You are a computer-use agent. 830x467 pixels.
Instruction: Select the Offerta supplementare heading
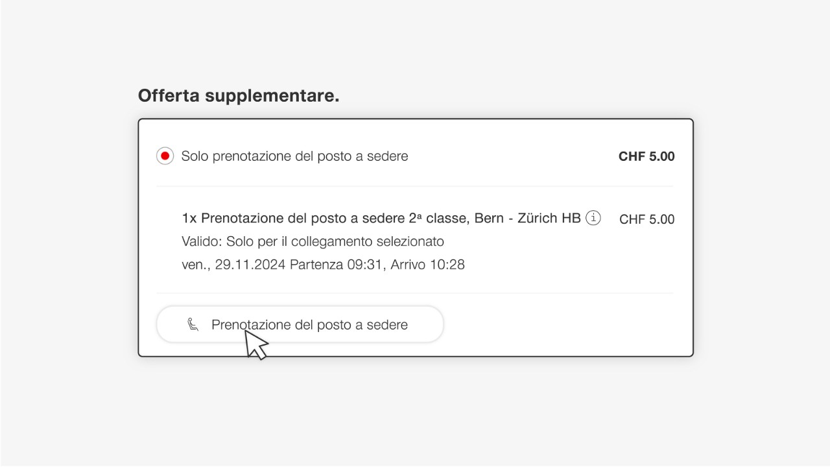coord(238,95)
